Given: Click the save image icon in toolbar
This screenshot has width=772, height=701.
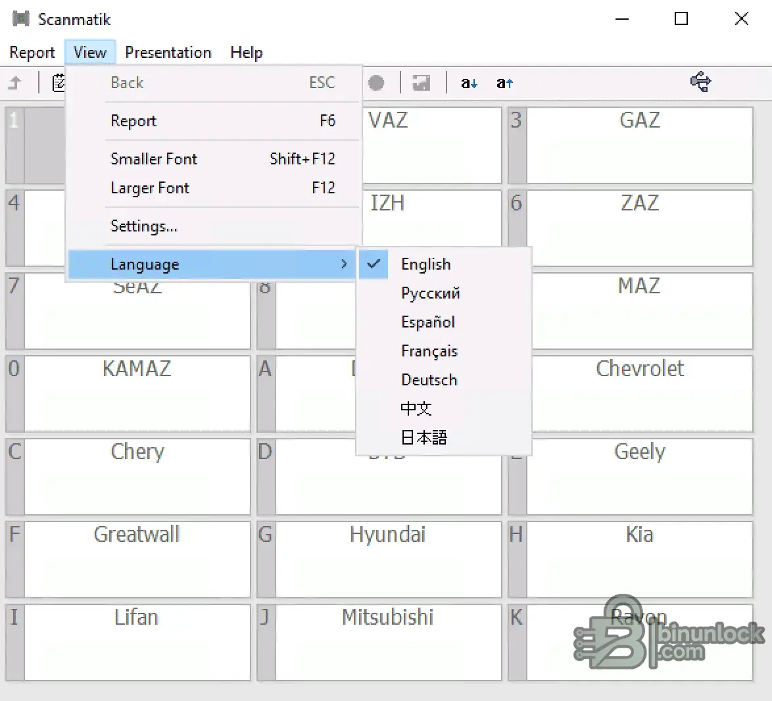Looking at the screenshot, I should [x=422, y=83].
